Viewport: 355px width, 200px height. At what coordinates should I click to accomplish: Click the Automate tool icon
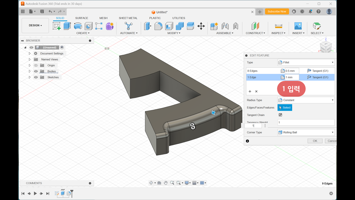(128, 26)
